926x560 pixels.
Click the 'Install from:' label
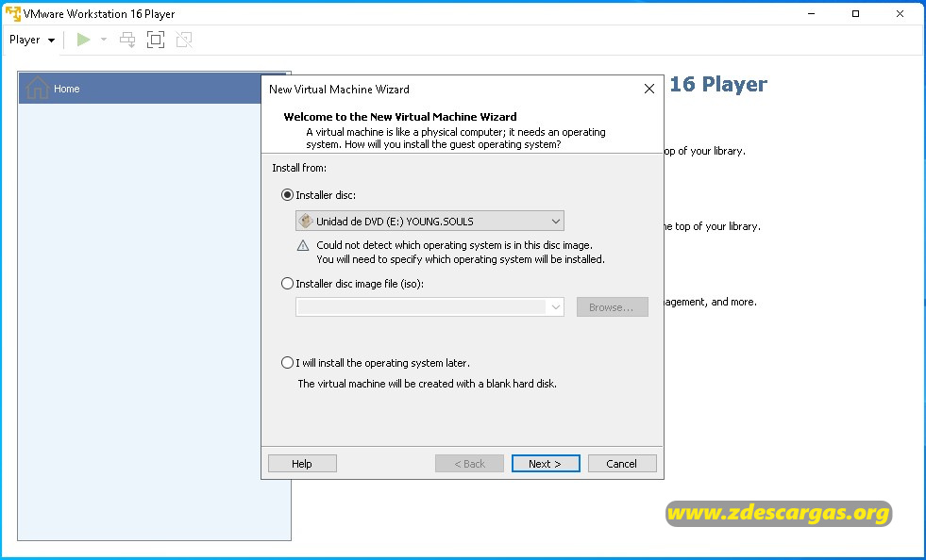click(x=299, y=168)
